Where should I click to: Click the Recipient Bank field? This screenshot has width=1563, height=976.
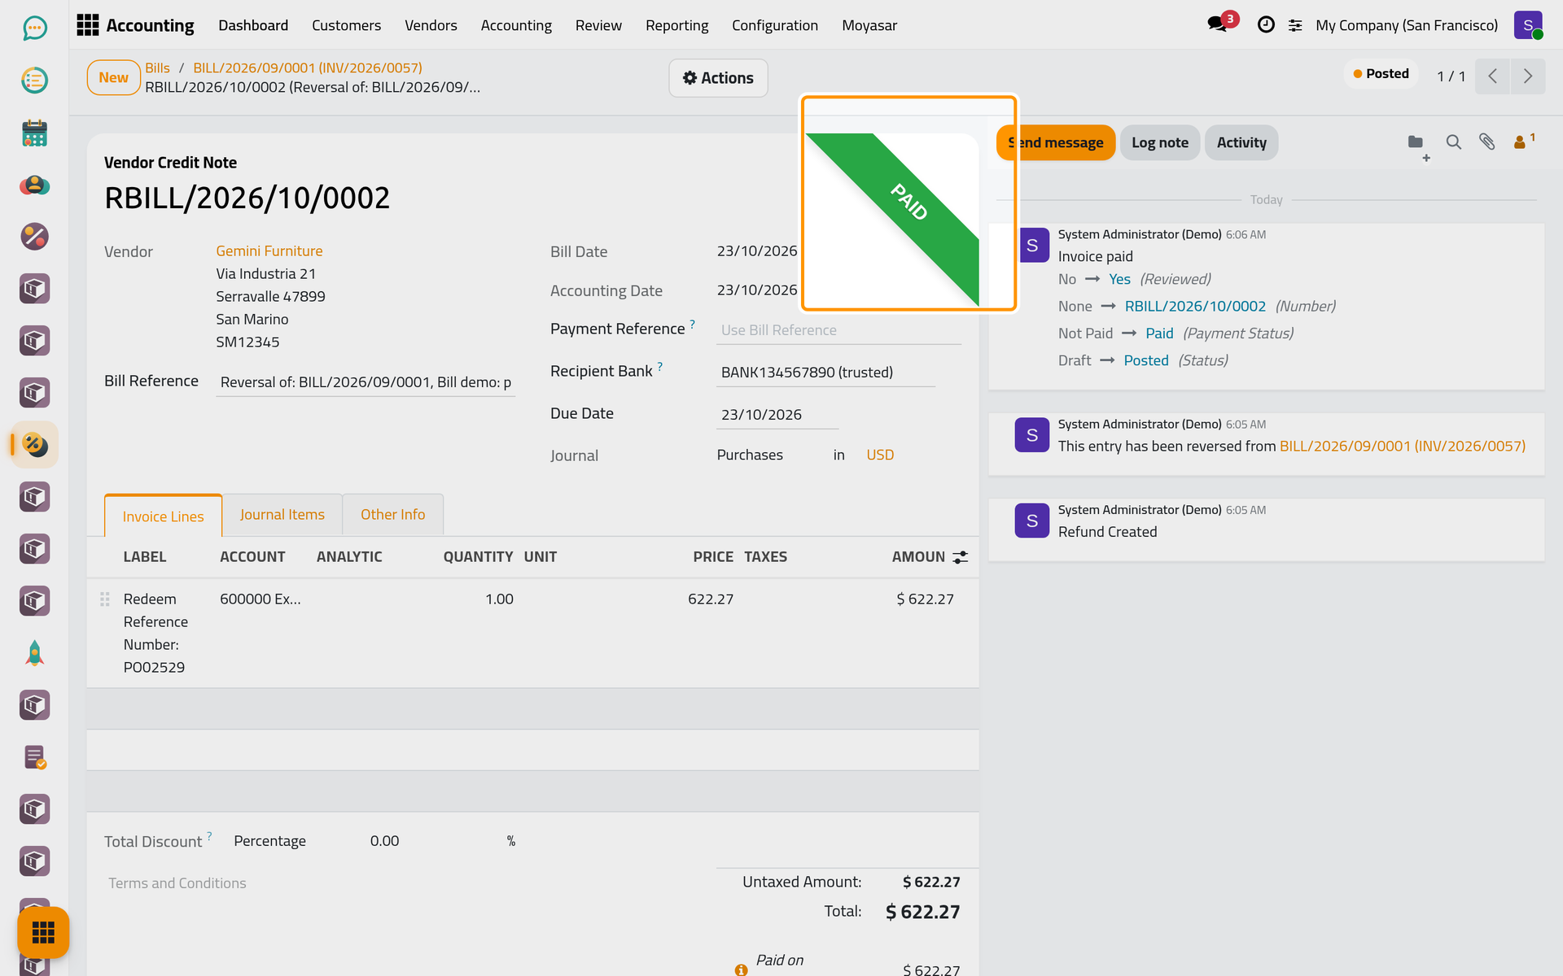pyautogui.click(x=825, y=373)
